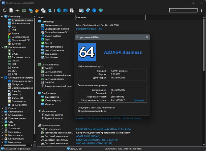Collapse the Системная плата tree node
Screen dimensions: 206x151
[x=2, y=47]
